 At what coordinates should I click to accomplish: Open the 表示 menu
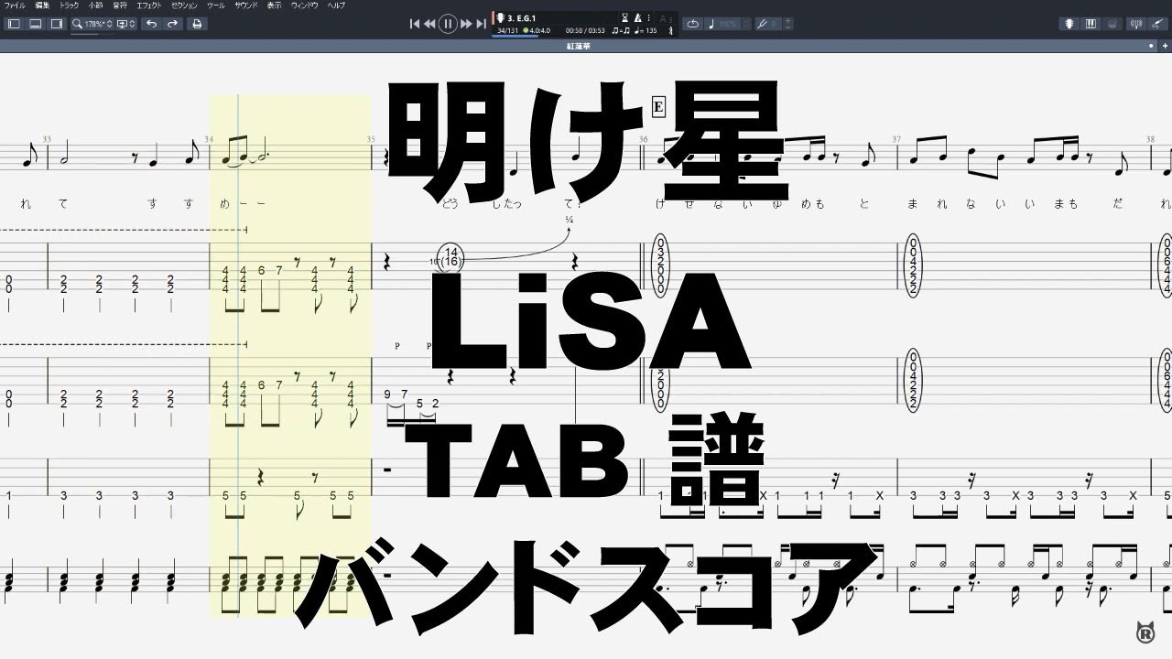[275, 5]
